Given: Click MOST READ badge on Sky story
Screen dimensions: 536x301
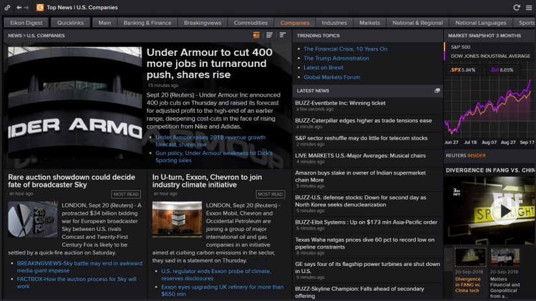Looking at the screenshot, I should (126, 194).
